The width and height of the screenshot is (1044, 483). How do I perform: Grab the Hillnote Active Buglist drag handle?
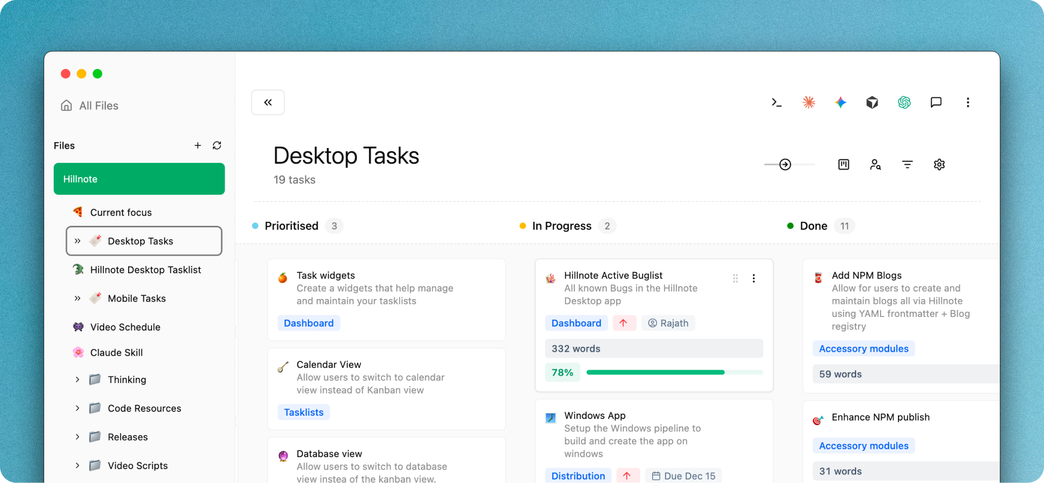735,278
